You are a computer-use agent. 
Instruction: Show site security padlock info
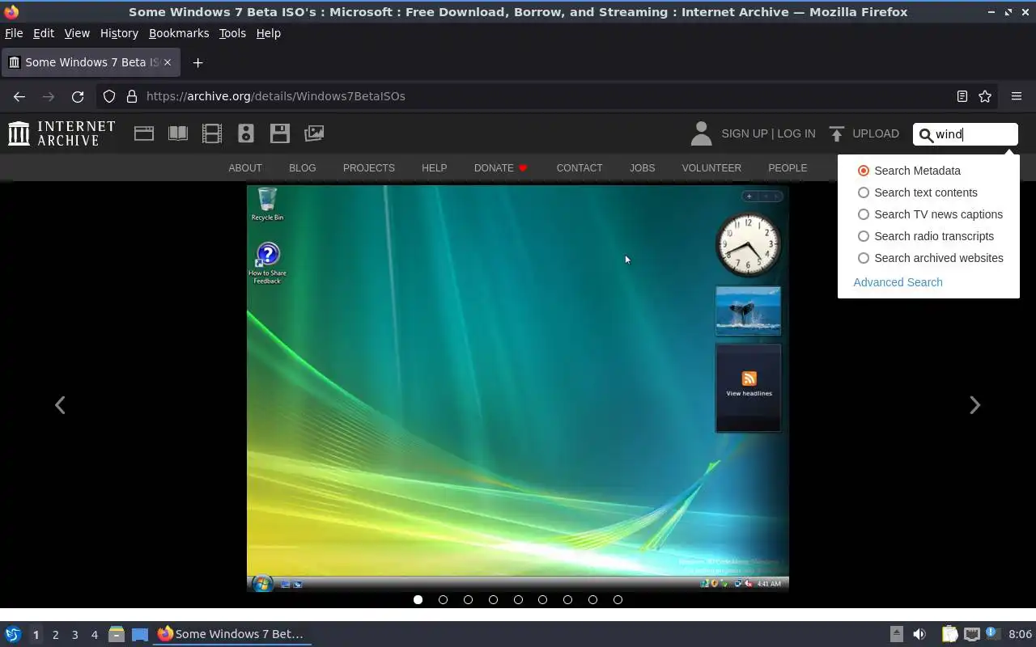tap(132, 96)
